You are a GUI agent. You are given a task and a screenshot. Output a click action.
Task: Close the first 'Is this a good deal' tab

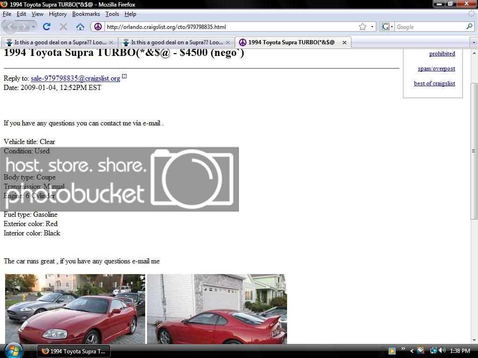pos(111,42)
